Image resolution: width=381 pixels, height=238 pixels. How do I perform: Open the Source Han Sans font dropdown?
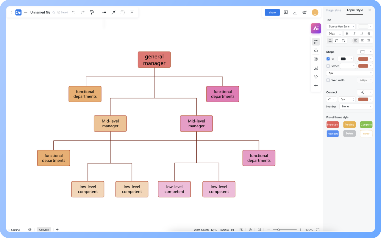pos(341,26)
